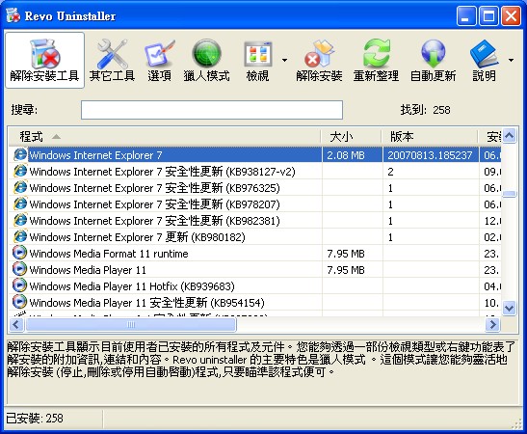Sort by the 版本 column header

click(431, 137)
